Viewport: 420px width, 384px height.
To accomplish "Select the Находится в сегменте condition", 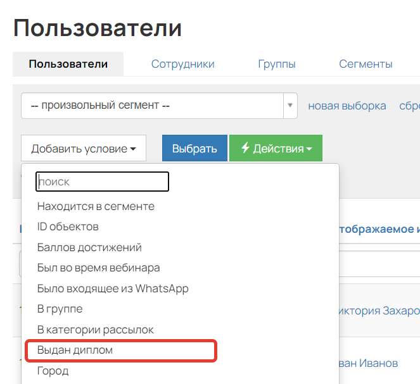I will (x=96, y=206).
